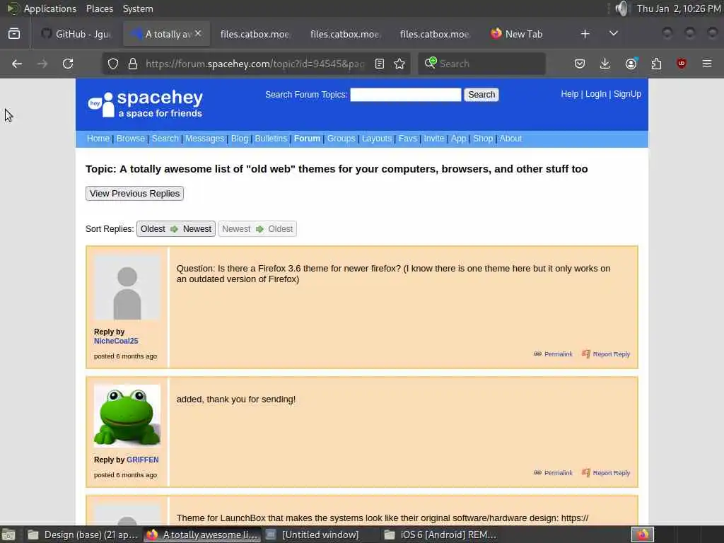
Task: Switch to the second files.catbox.moe tab
Action: point(344,34)
